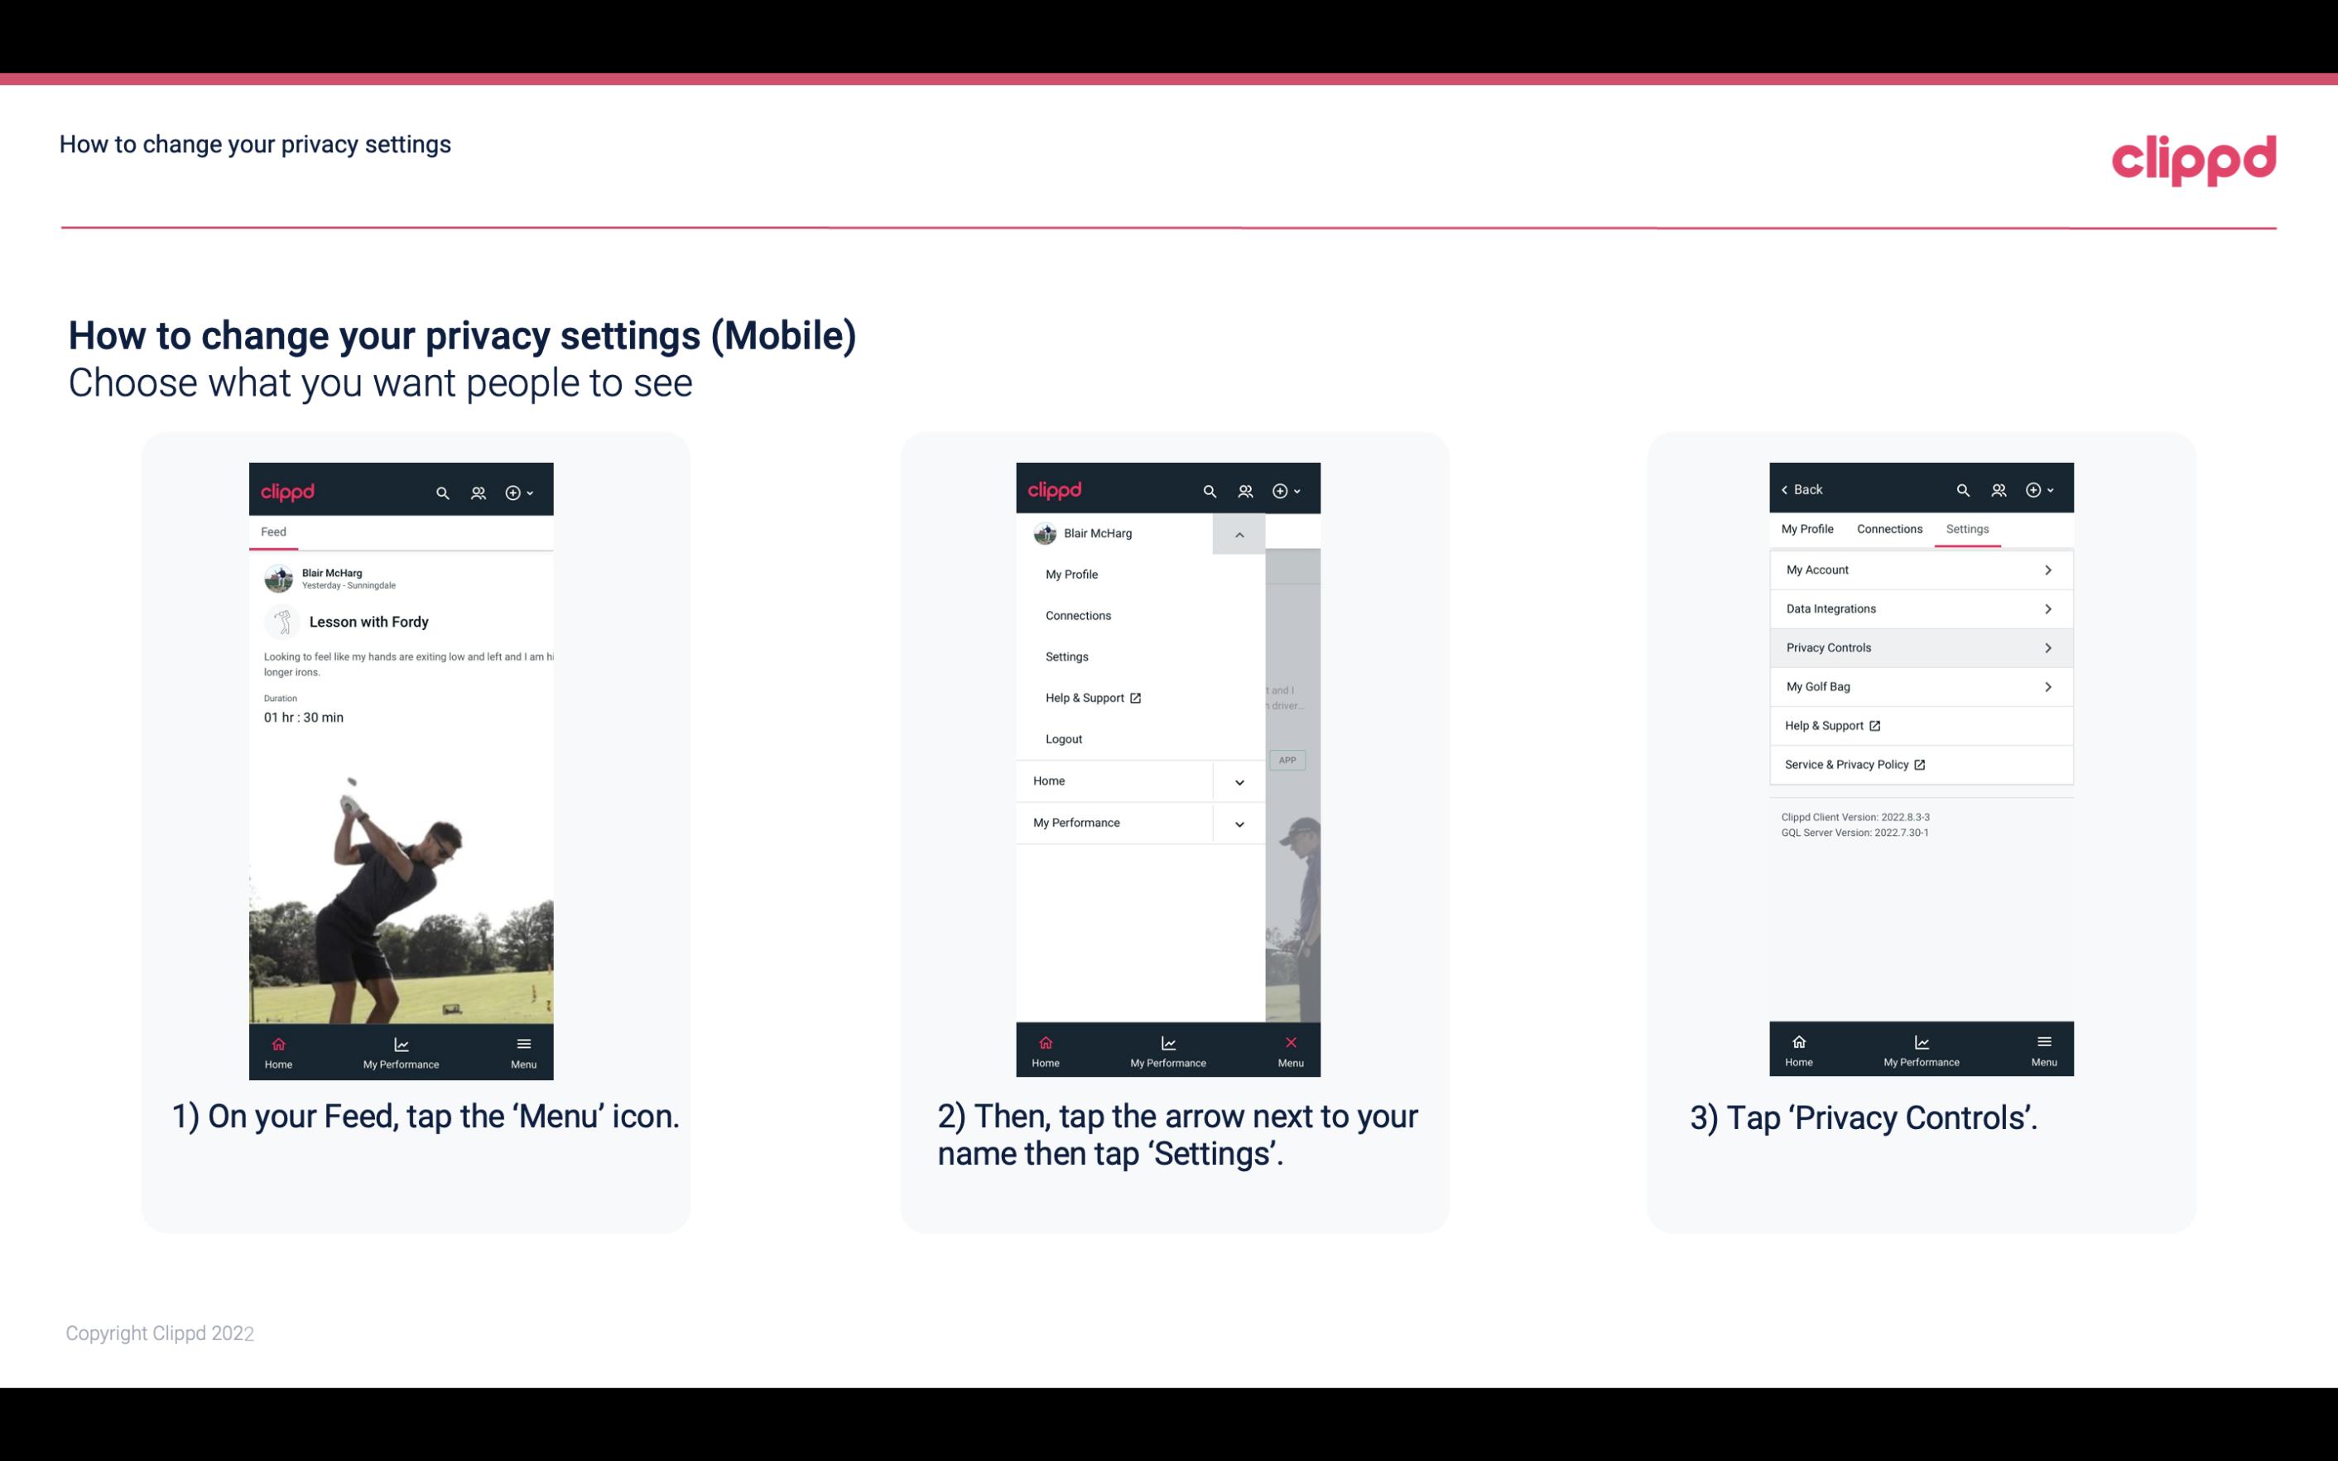Tap the profile icon in top navigation
This screenshot has height=1461, width=2338.
click(478, 490)
